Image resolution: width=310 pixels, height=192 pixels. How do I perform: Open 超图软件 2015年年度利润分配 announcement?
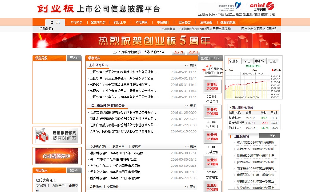click(x=121, y=85)
